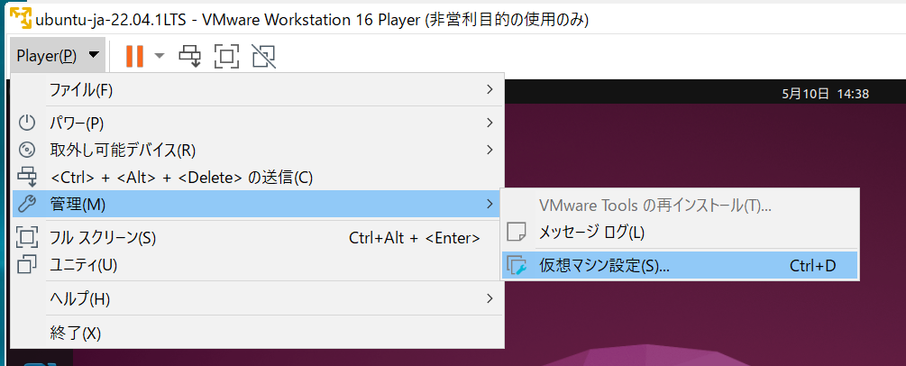Click the Ctrl+Alt + <Enter> shortcut text
Viewport: 906px width, 366px height.
point(415,238)
